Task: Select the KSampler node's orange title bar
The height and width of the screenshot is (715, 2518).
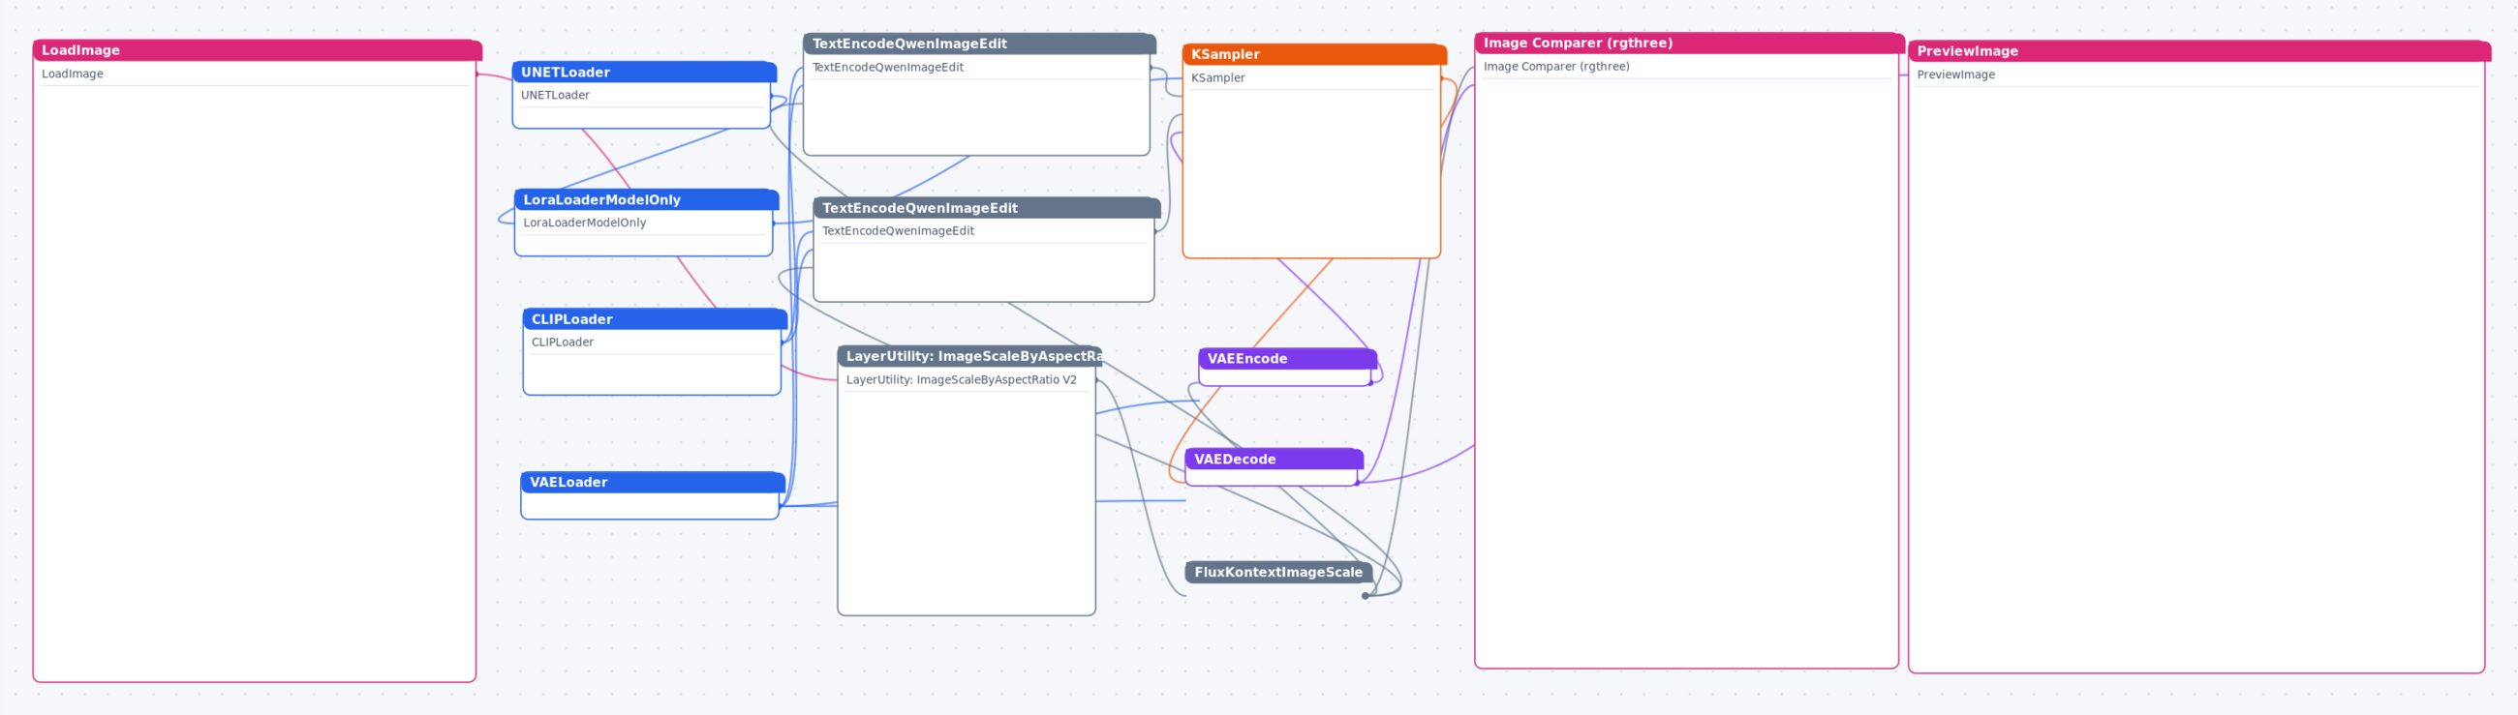Action: click(x=1315, y=55)
